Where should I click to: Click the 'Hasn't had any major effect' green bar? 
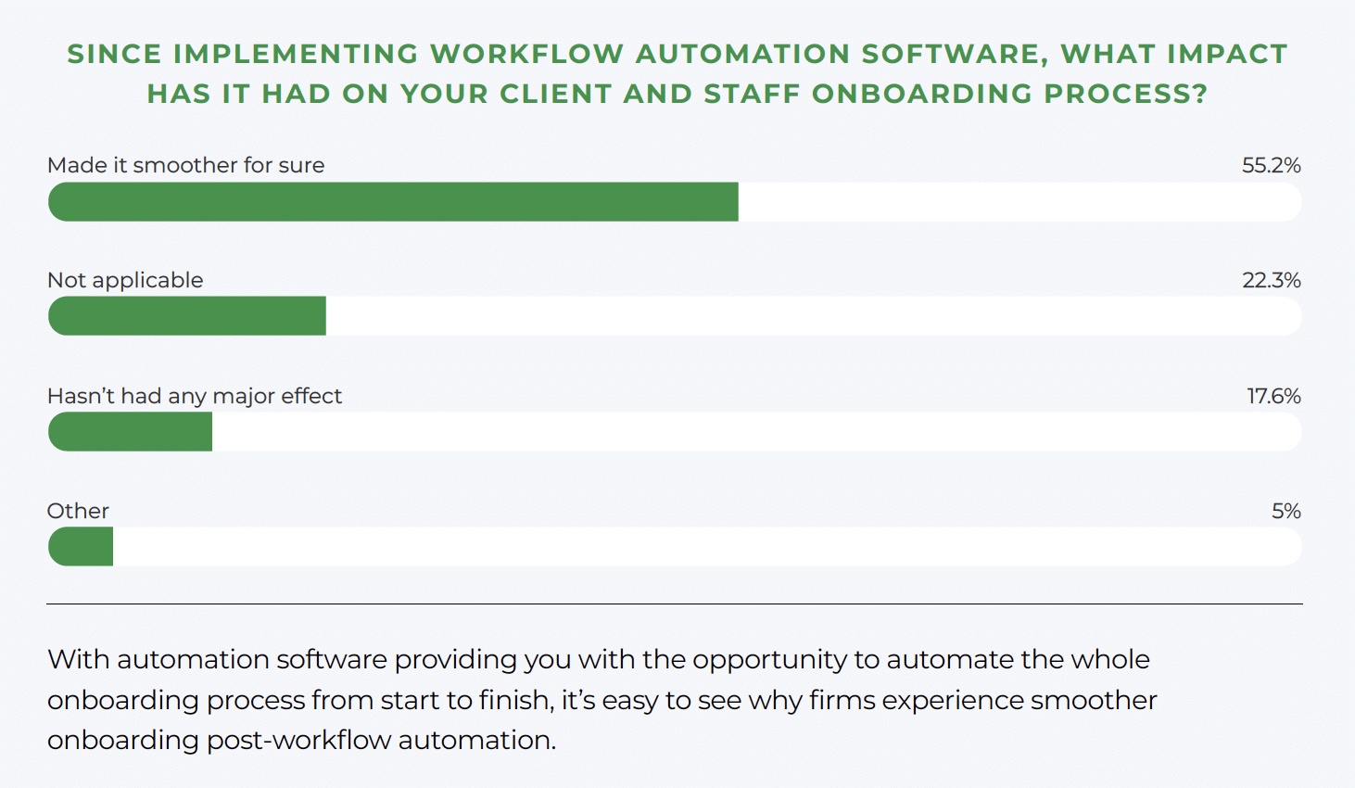(x=130, y=432)
